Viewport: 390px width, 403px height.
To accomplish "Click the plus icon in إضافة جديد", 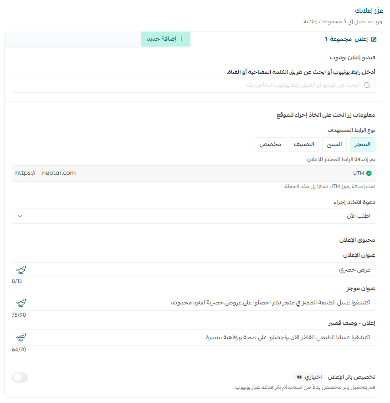I will point(181,39).
